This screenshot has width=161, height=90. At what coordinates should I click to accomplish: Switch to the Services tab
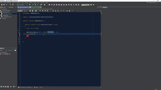coord(11,7)
